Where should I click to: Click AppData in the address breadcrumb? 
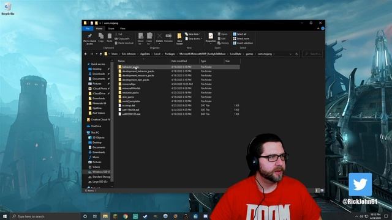click(x=145, y=54)
